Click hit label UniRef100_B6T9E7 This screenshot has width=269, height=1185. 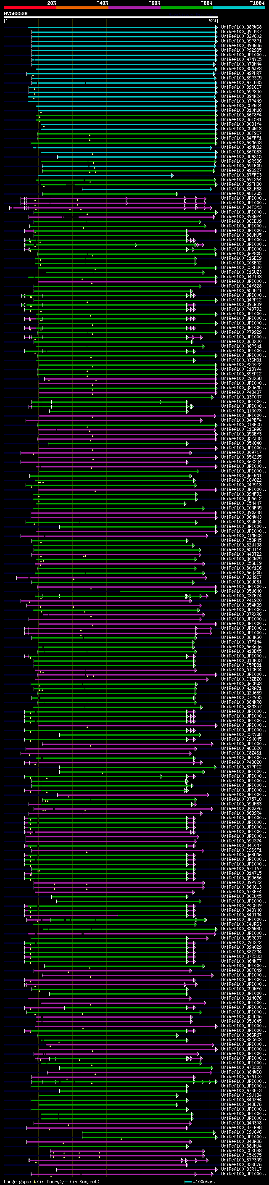241,133
